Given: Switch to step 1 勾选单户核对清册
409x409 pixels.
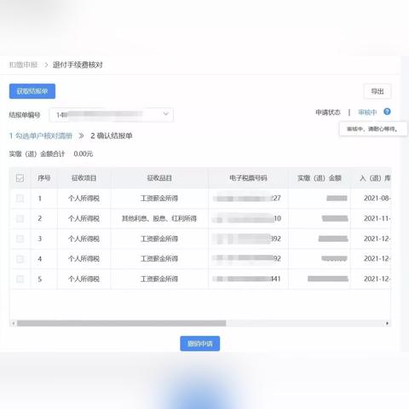Looking at the screenshot, I should coord(41,135).
